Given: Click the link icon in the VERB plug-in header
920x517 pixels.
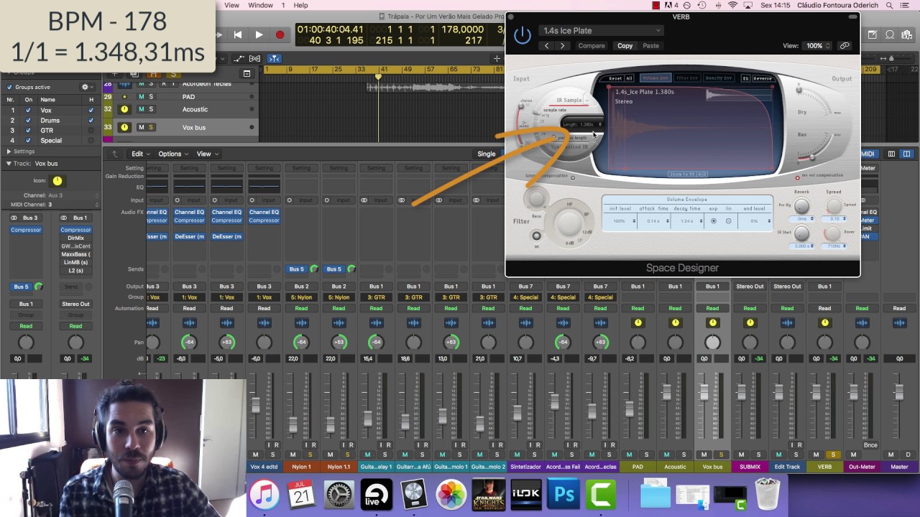Looking at the screenshot, I should pos(845,45).
